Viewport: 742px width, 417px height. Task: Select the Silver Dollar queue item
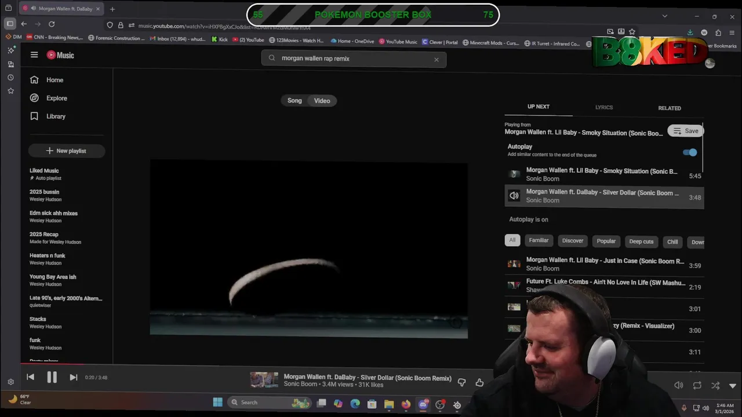tap(604, 196)
